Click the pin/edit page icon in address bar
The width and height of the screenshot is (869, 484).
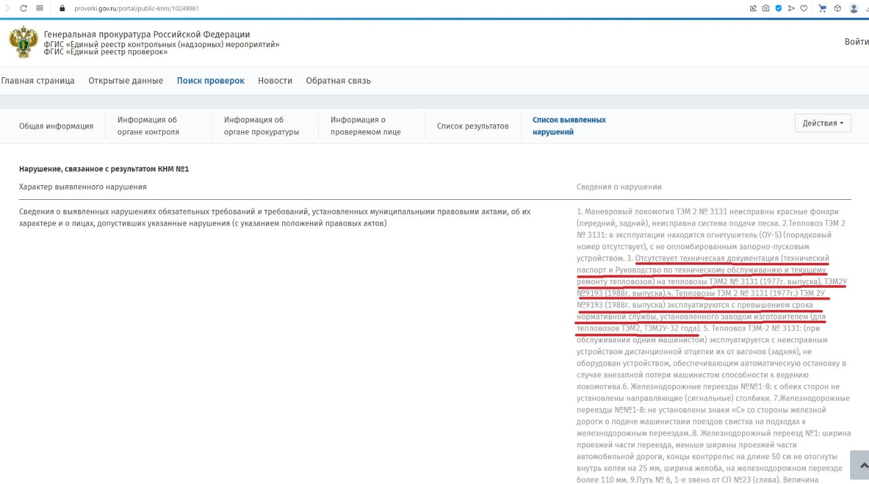753,8
